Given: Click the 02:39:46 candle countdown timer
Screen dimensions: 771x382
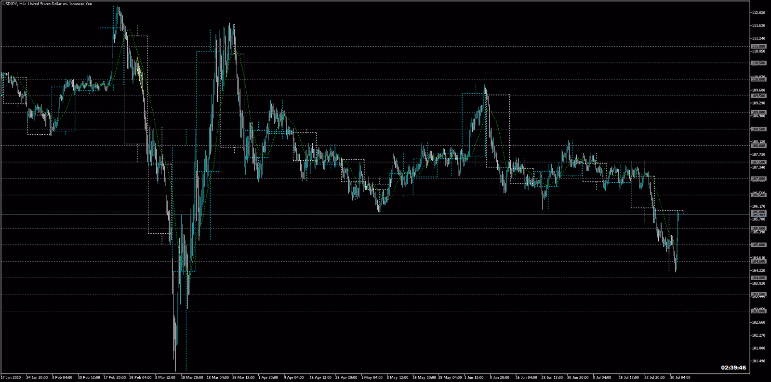Looking at the screenshot, I should coord(733,368).
